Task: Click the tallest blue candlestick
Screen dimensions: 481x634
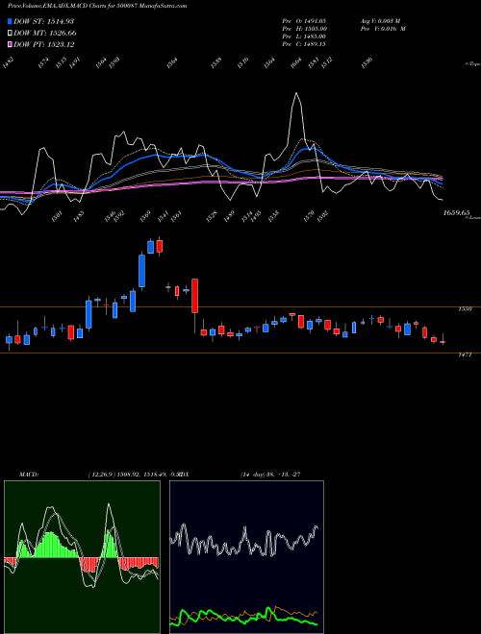Action: coord(141,271)
